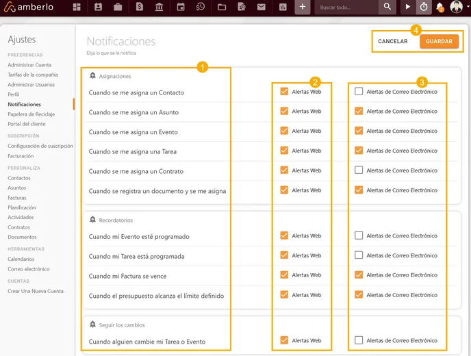Open Administrar Usuarios settings
The height and width of the screenshot is (356, 471).
point(31,85)
